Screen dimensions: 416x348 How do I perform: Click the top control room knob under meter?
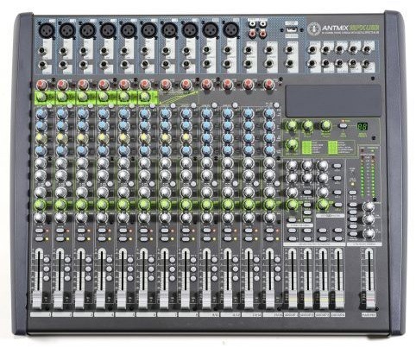(x=369, y=206)
